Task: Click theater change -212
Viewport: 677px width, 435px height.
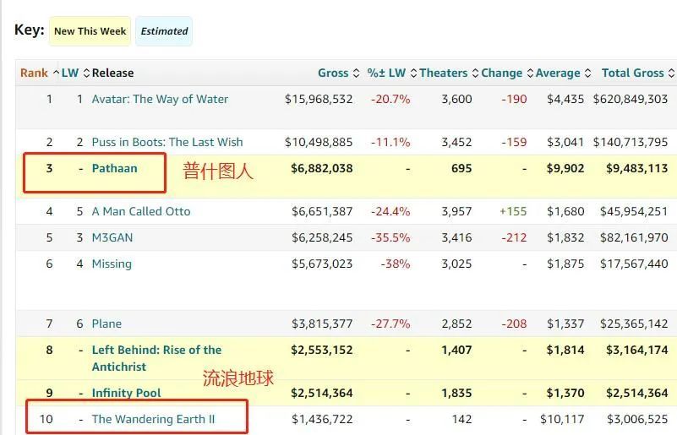Action: pos(514,238)
